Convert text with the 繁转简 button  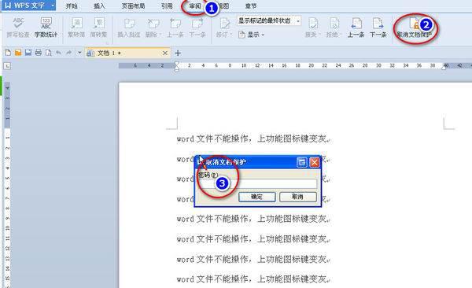pyautogui.click(x=76, y=27)
